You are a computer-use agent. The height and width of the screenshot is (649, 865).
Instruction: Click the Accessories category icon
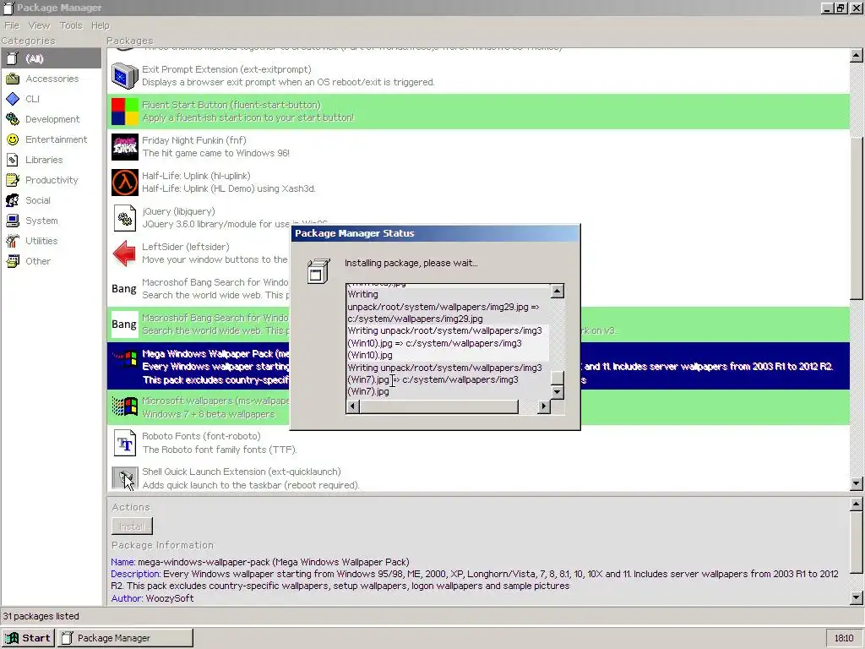[x=13, y=79]
